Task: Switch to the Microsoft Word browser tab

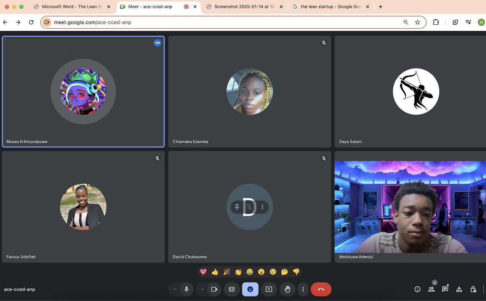Action: click(71, 7)
